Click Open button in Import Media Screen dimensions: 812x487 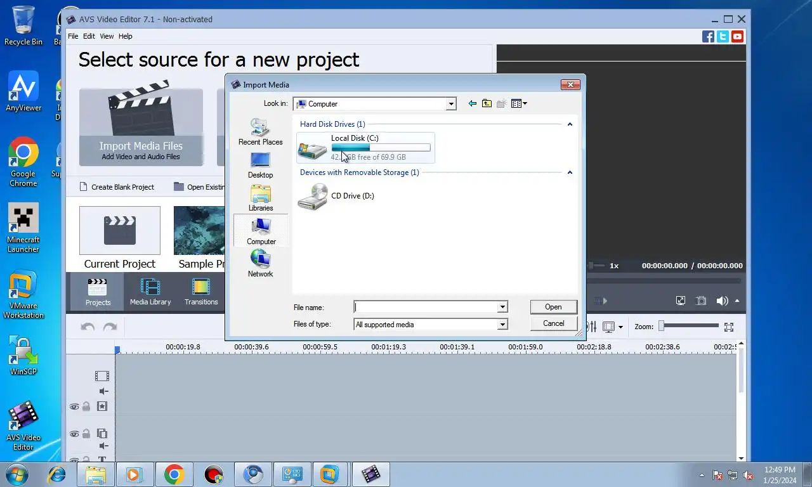[553, 307]
